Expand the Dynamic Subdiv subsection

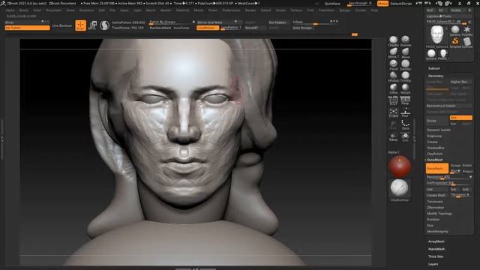[x=439, y=130]
